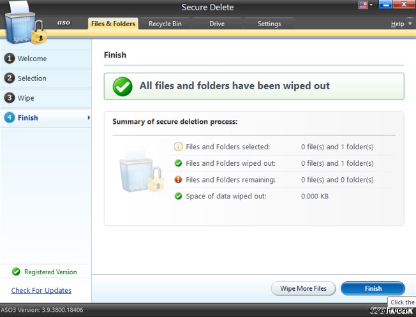This screenshot has height=317, width=416.
Task: Go to step 2 Selection
Action: click(x=46, y=78)
